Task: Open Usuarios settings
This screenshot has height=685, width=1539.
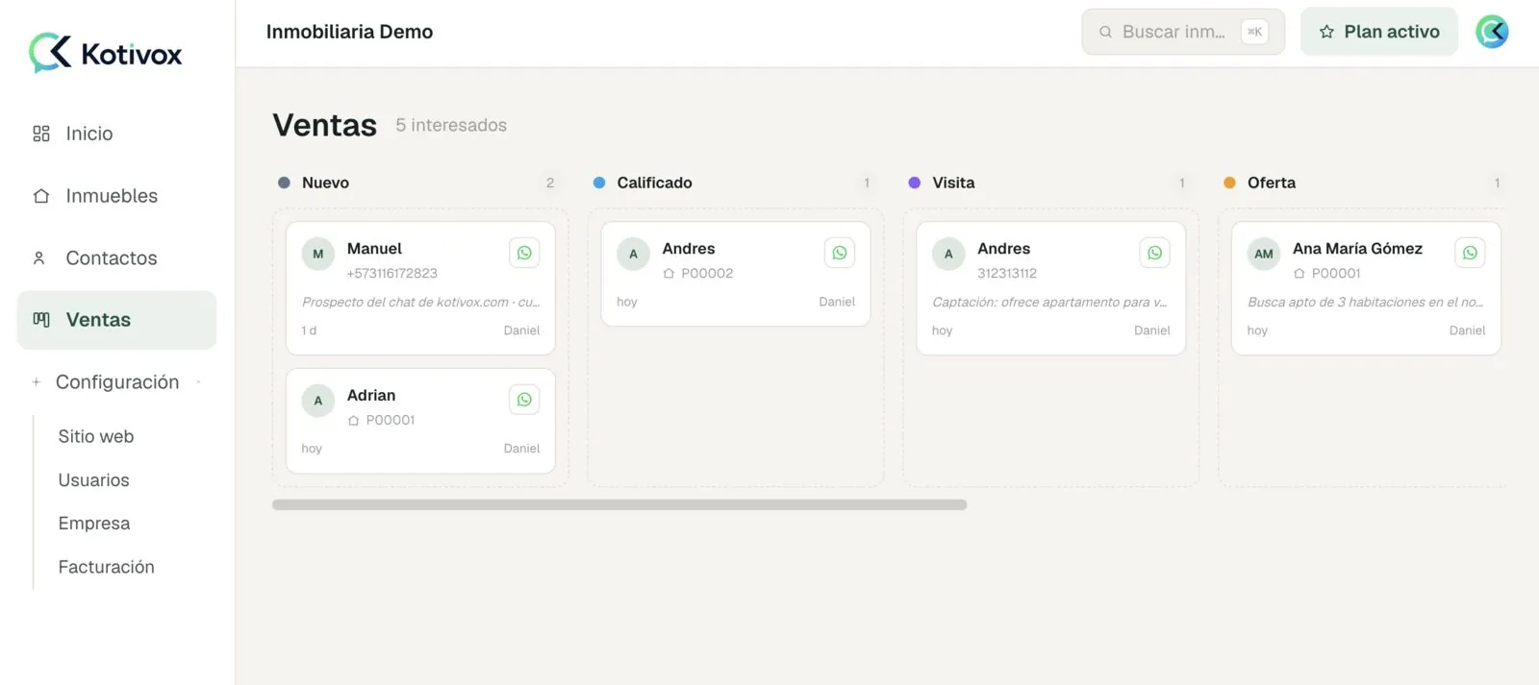Action: tap(93, 480)
